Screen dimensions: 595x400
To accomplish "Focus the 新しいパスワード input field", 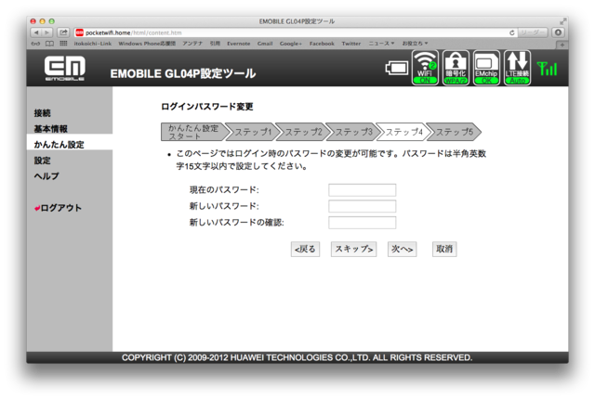I will tap(363, 206).
